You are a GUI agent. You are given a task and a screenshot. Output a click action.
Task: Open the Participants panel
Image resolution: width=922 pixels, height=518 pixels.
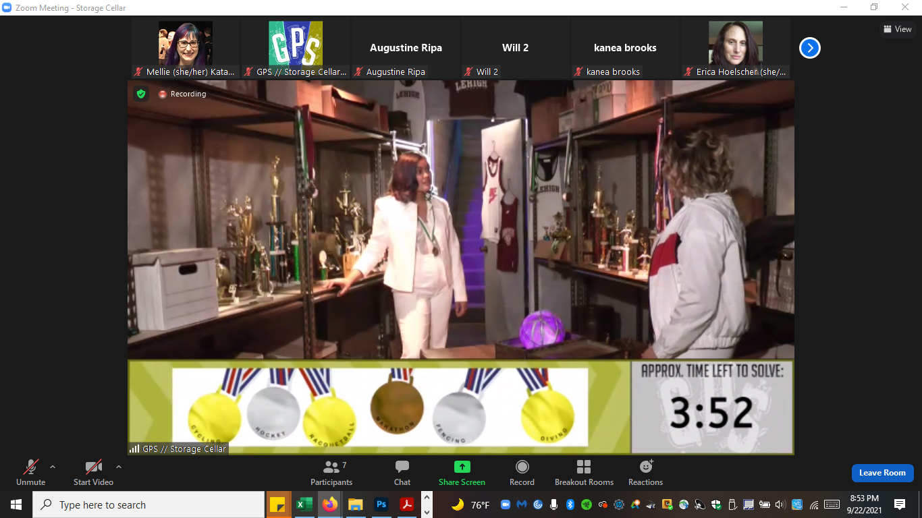(x=331, y=472)
